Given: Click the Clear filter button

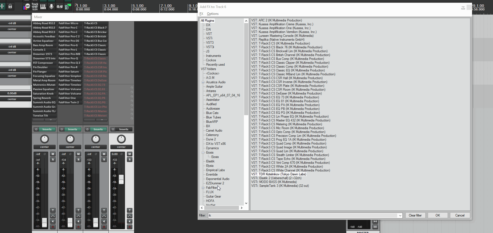Looking at the screenshot, I should pyautogui.click(x=415, y=215).
